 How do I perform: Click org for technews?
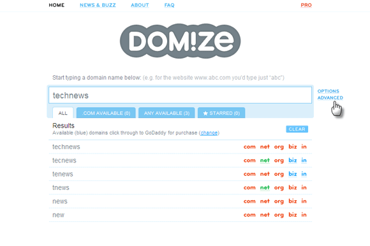click(279, 147)
